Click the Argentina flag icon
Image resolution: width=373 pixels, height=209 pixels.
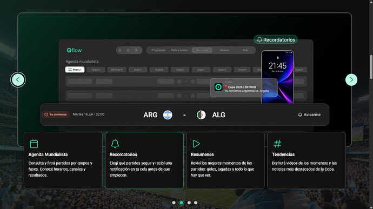[x=168, y=115]
